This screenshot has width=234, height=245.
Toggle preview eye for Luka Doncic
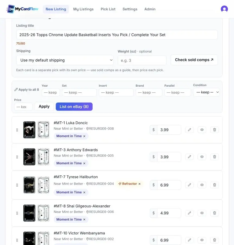(x=202, y=130)
